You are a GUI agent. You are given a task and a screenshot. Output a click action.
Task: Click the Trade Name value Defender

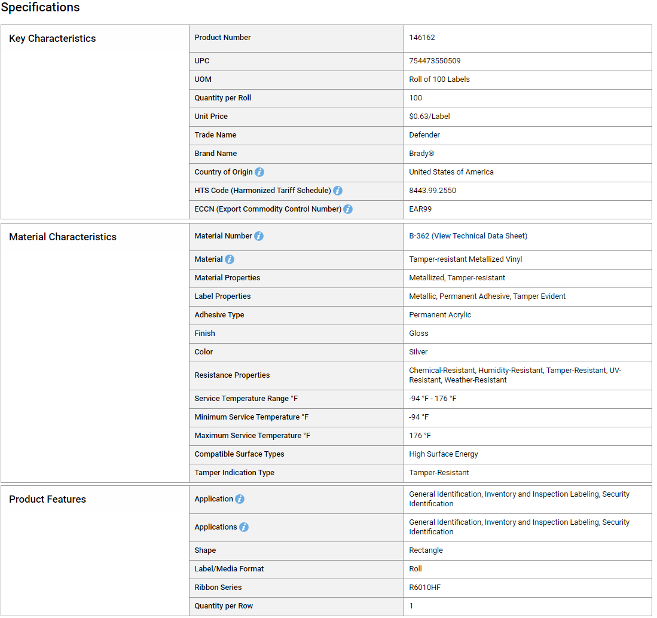pos(424,135)
